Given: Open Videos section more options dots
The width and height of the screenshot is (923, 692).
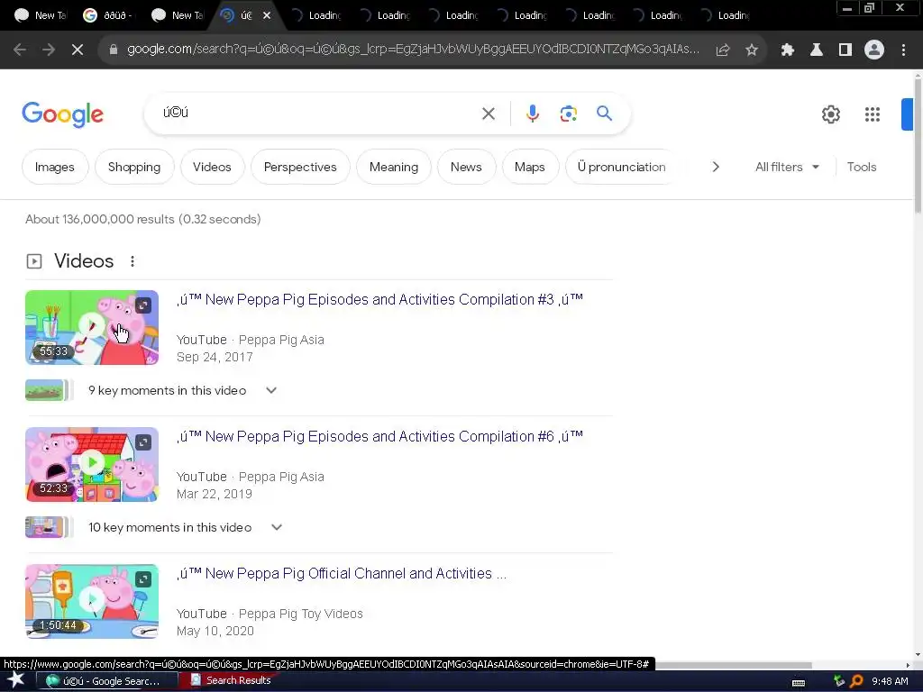Looking at the screenshot, I should point(133,261).
